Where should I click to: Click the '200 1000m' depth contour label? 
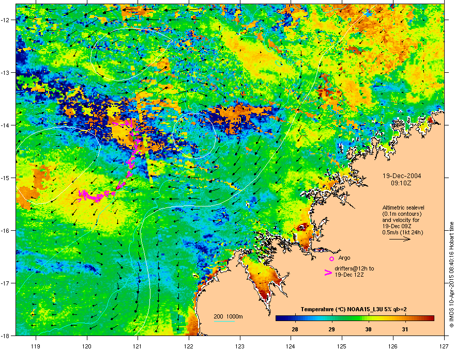(x=228, y=316)
